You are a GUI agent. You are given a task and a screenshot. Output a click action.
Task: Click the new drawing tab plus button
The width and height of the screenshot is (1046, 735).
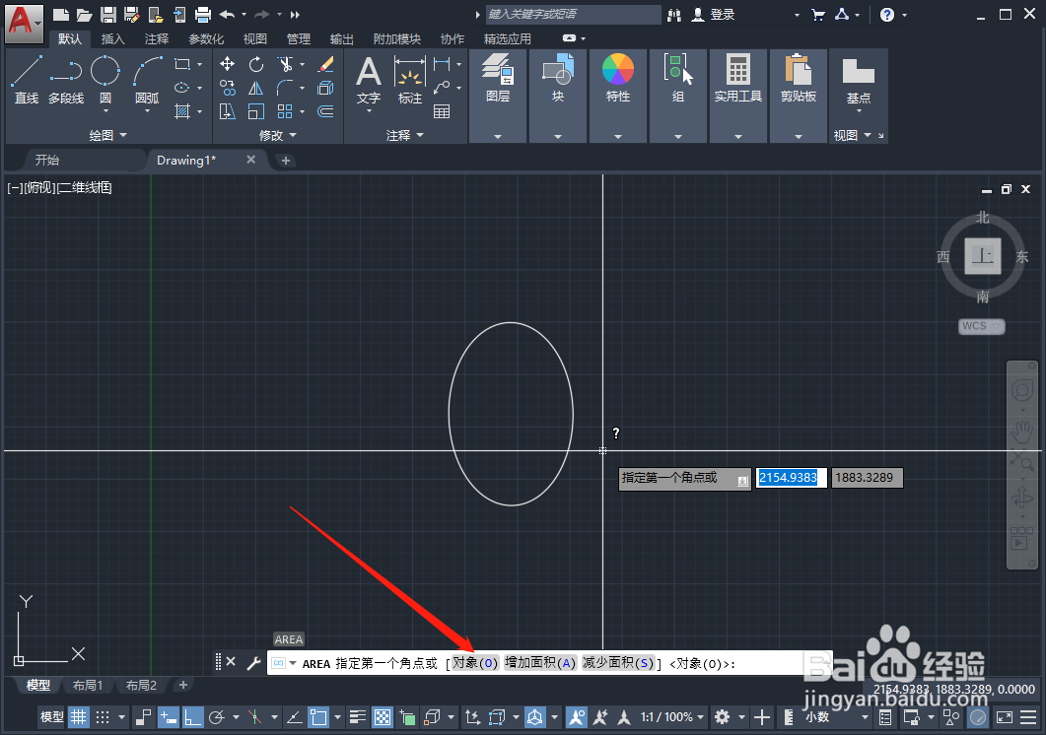click(x=286, y=160)
